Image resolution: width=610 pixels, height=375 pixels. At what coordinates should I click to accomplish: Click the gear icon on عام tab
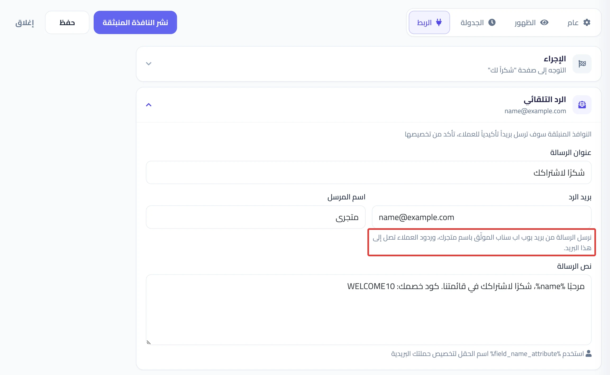pos(587,22)
